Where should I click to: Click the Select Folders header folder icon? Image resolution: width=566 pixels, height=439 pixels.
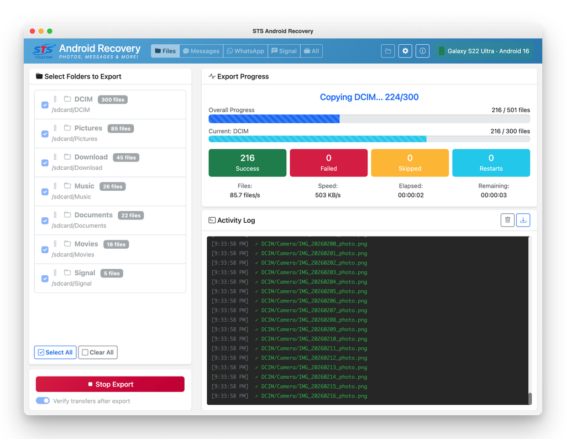pyautogui.click(x=39, y=76)
